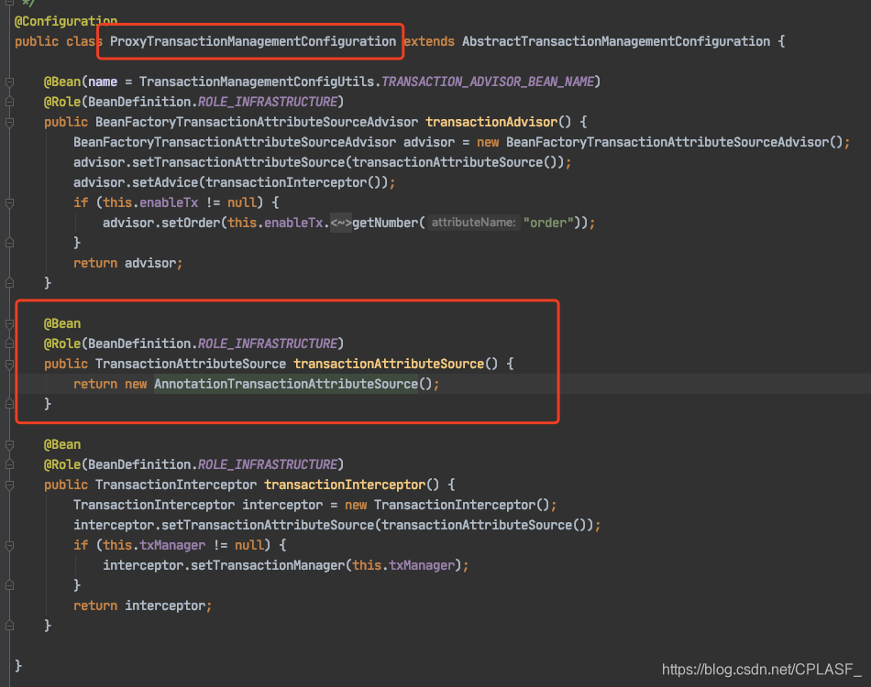Collapse fold marker beside transactionAttributeSource() method declaration
This screenshot has width=871, height=687.
pos(9,364)
